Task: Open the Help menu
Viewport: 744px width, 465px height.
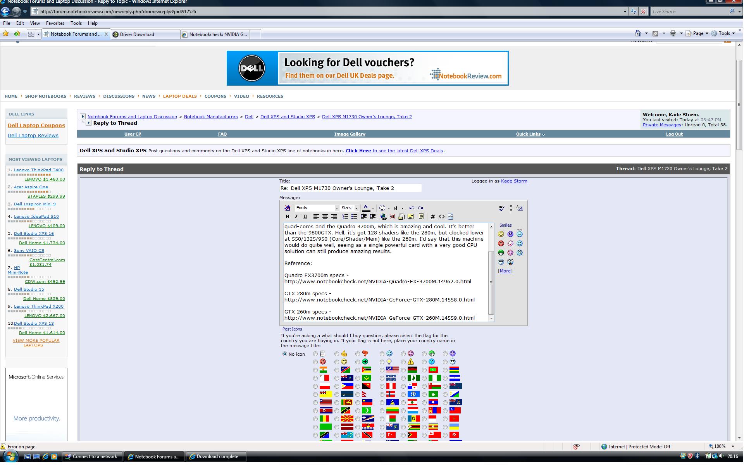Action: click(x=93, y=23)
